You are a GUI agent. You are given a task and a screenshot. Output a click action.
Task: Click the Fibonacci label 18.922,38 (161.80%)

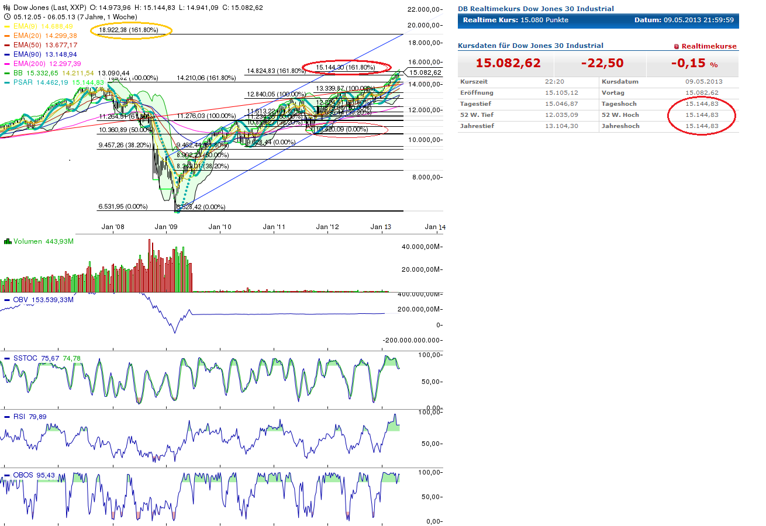pos(129,30)
